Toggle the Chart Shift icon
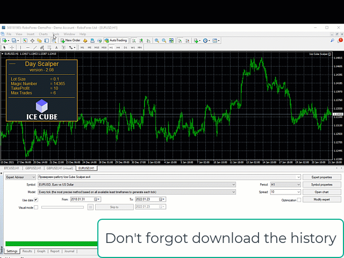 [188, 41]
